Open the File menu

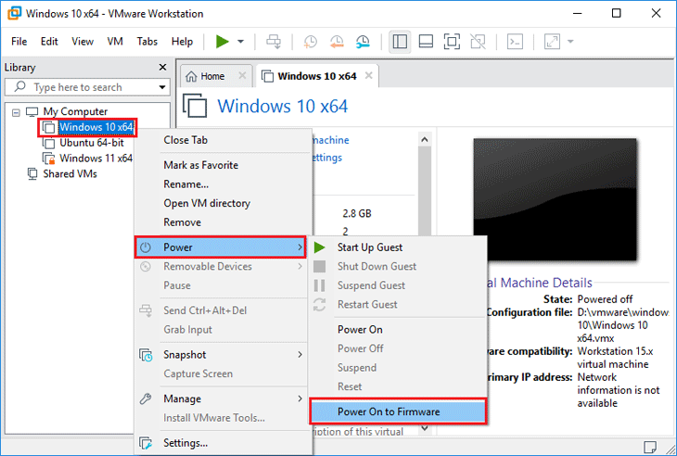(x=19, y=42)
